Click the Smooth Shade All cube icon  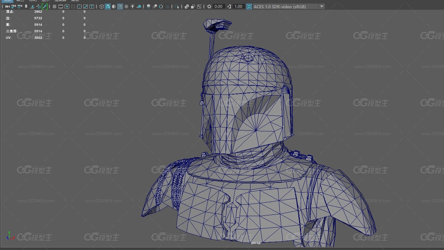[108, 7]
